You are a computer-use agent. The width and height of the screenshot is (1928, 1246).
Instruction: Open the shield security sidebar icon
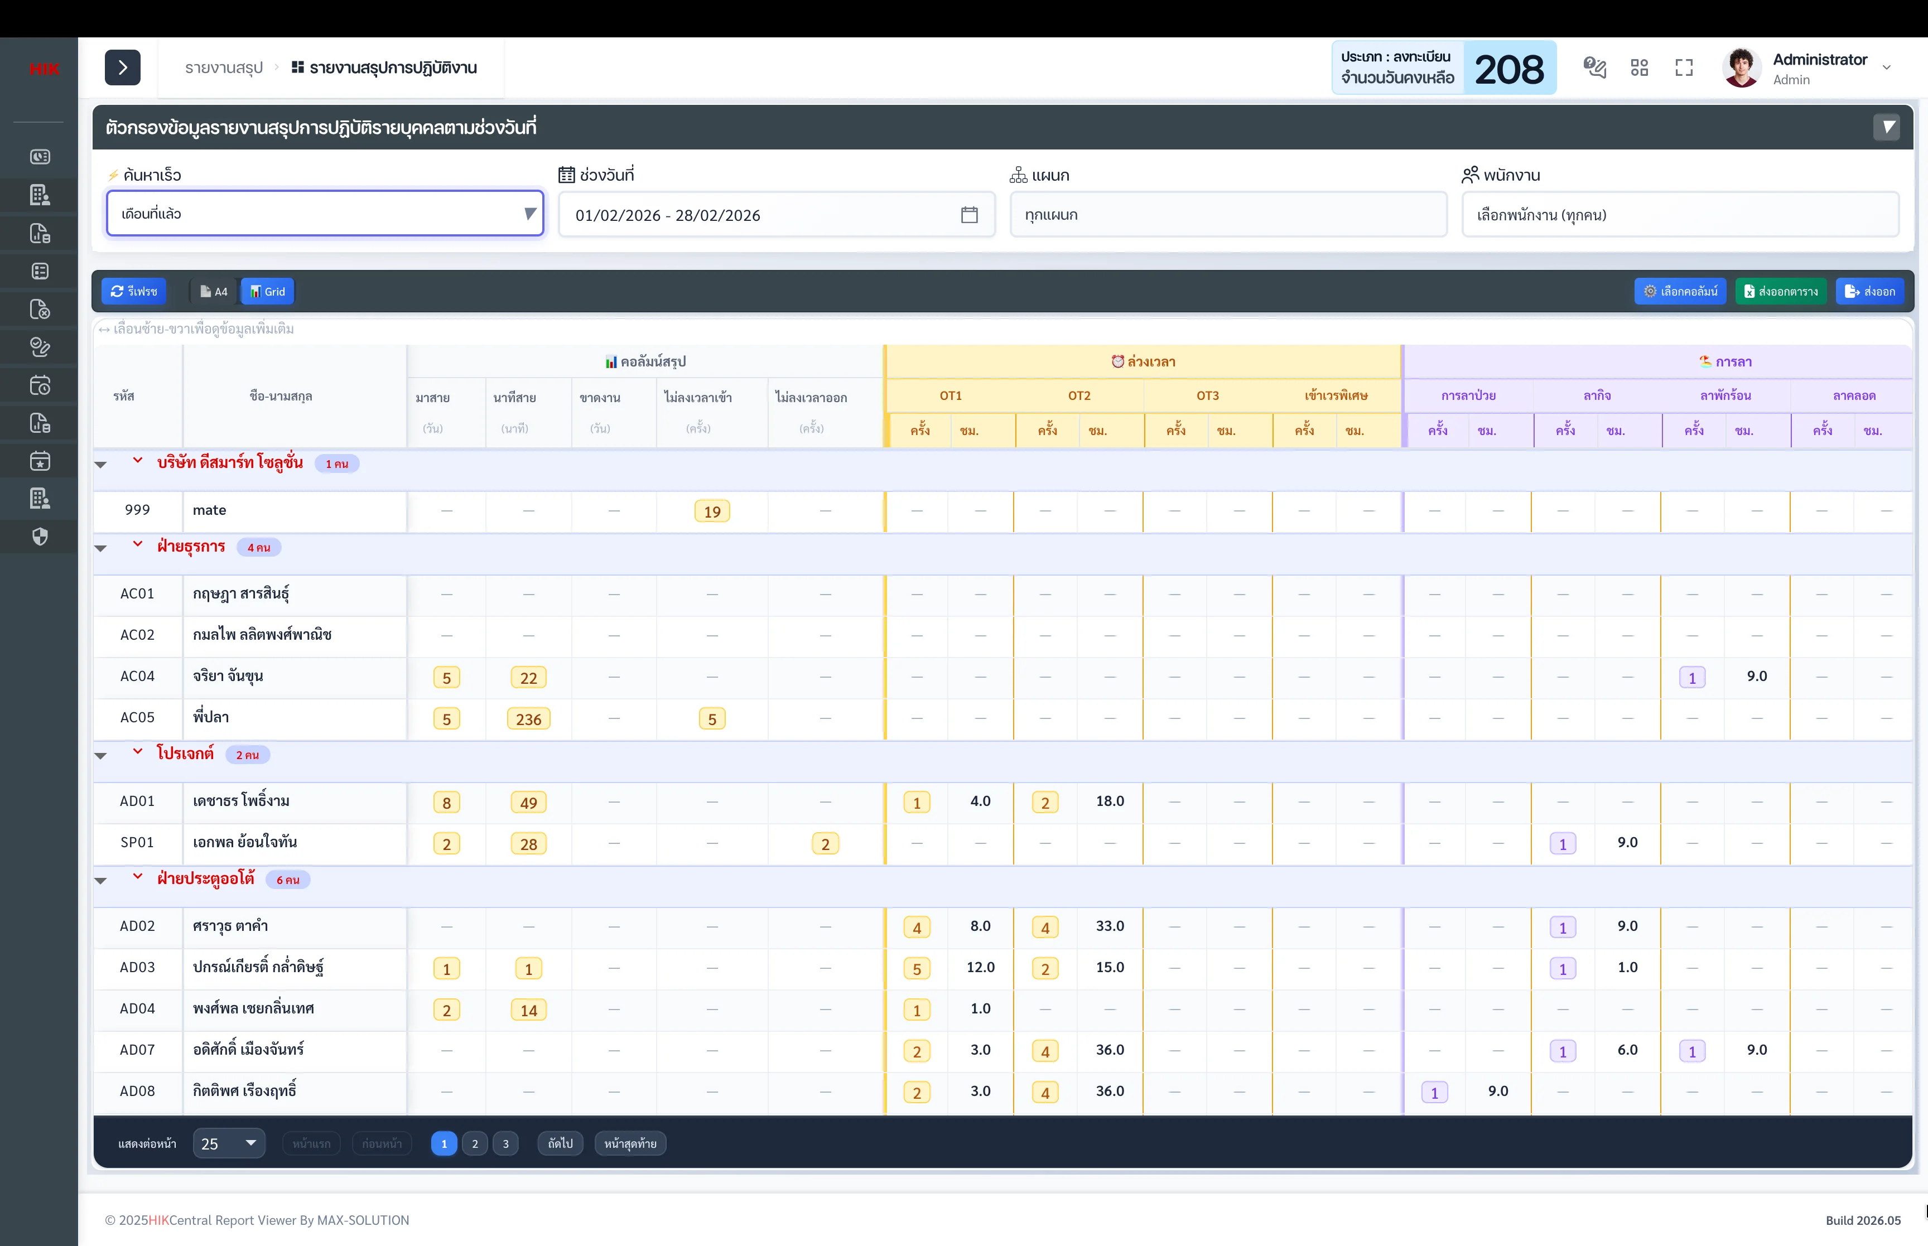coord(40,537)
